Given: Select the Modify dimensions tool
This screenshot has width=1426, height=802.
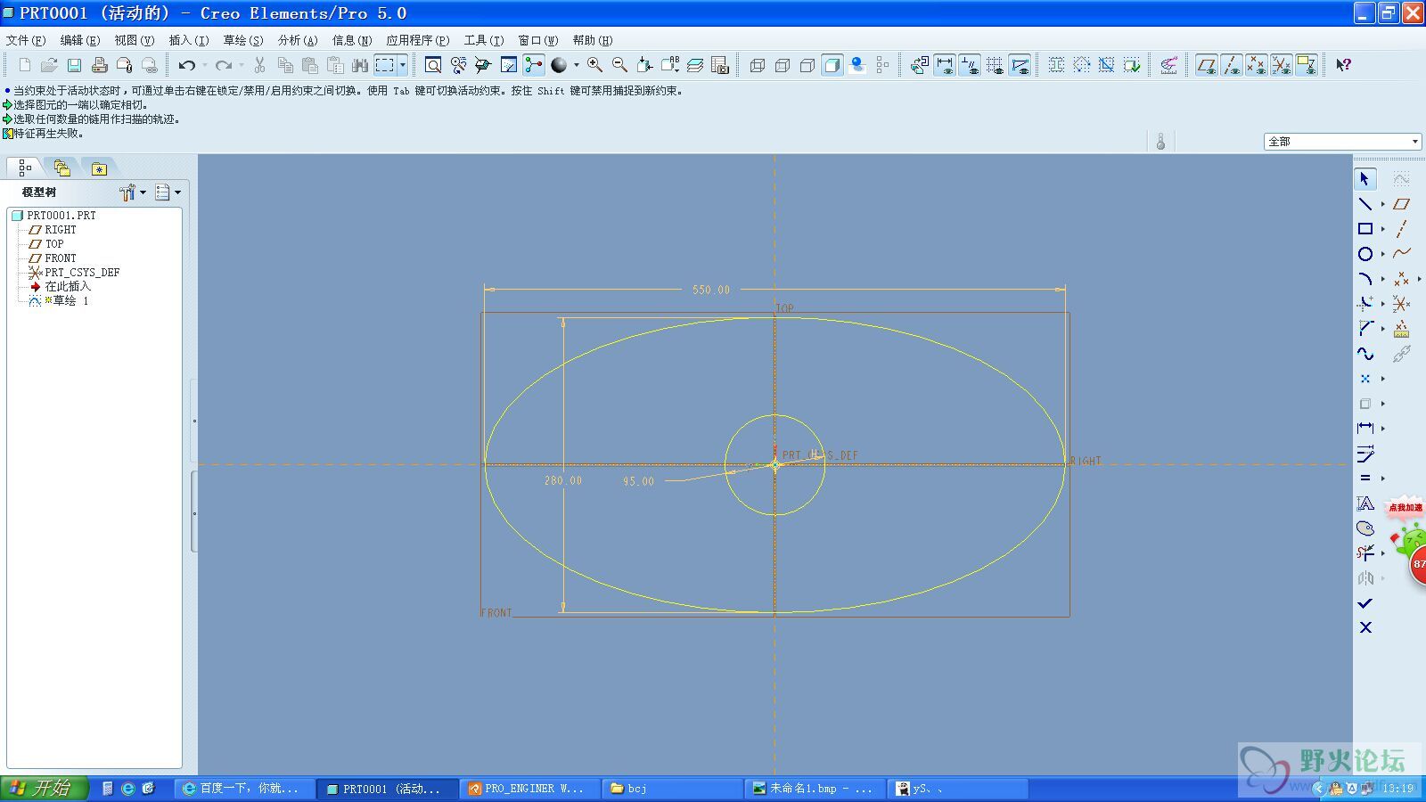Looking at the screenshot, I should coord(1365,454).
